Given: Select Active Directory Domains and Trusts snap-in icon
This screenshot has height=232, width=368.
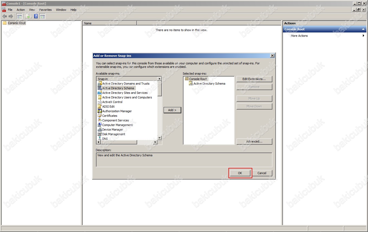Looking at the screenshot, I should (x=100, y=84).
